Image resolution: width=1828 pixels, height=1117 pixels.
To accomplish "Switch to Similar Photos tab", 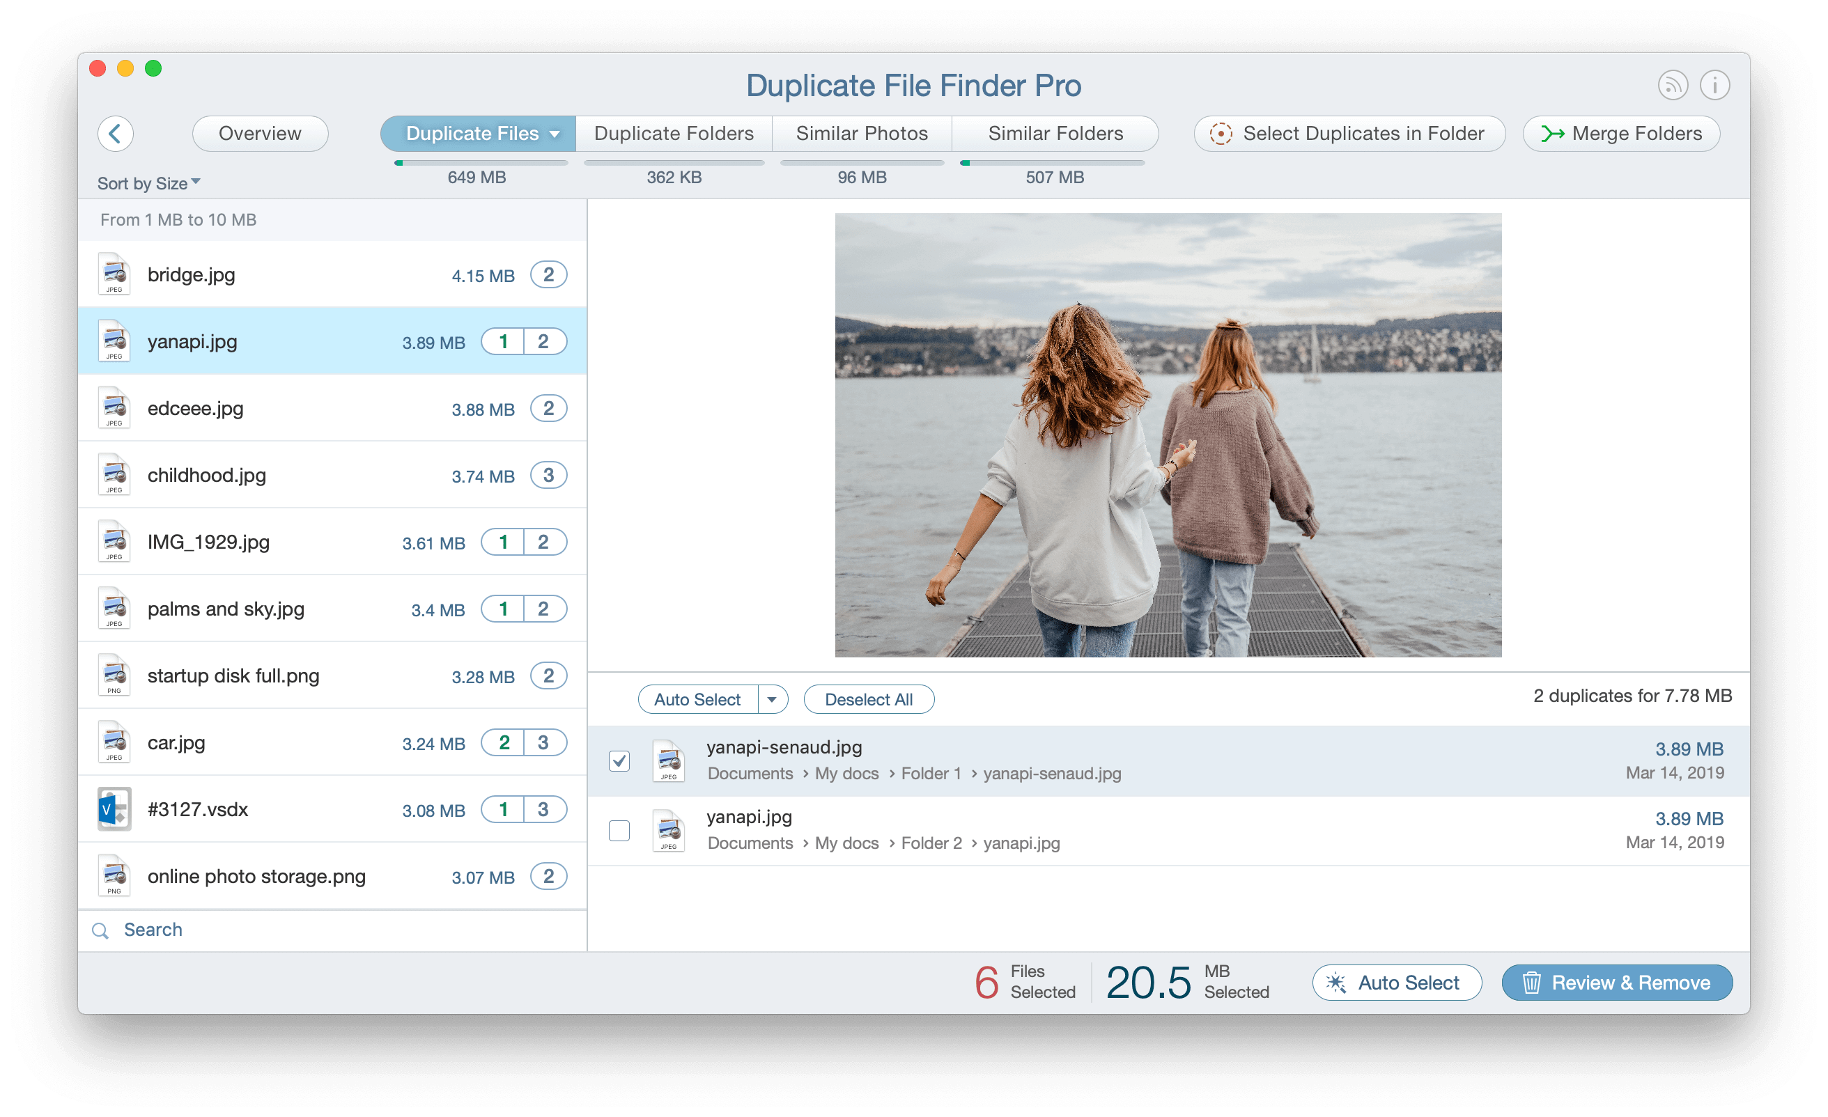I will (x=860, y=132).
